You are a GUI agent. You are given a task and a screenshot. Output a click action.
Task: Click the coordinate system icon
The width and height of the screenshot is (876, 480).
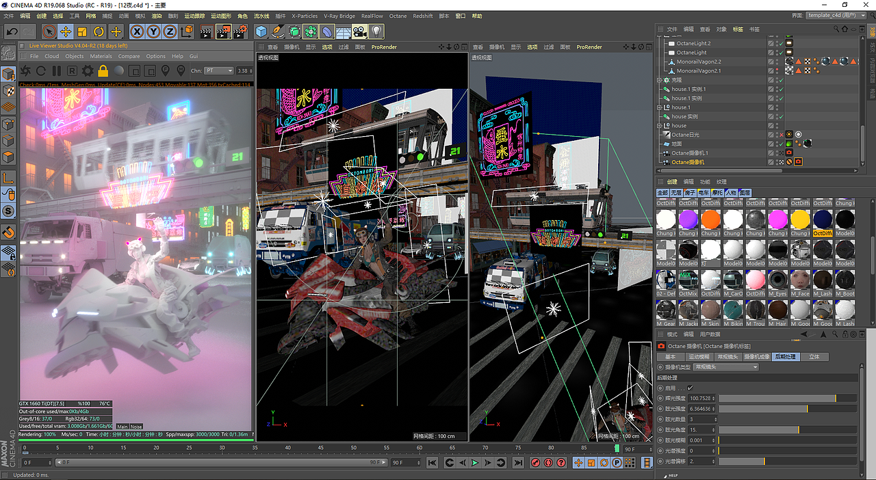pyautogui.click(x=187, y=31)
